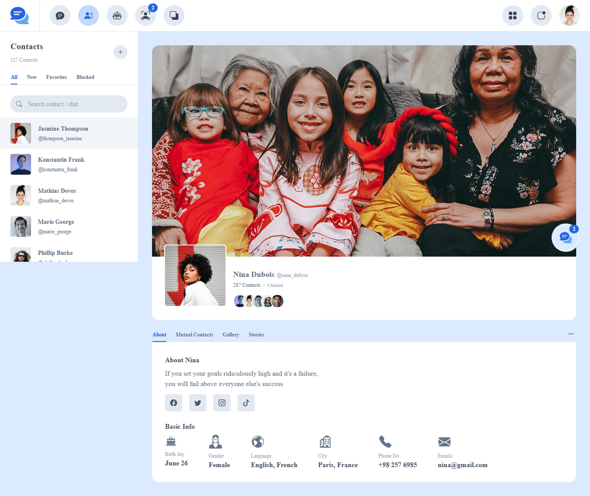Click Mathias Devos's avatar thumbnail
The width and height of the screenshot is (590, 496).
click(21, 195)
